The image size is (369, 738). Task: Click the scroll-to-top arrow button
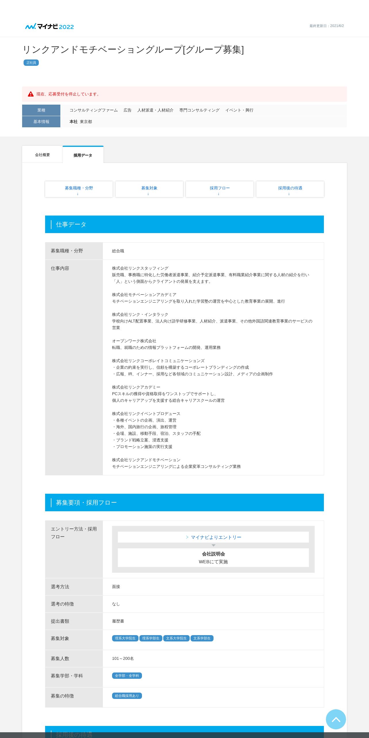336,719
